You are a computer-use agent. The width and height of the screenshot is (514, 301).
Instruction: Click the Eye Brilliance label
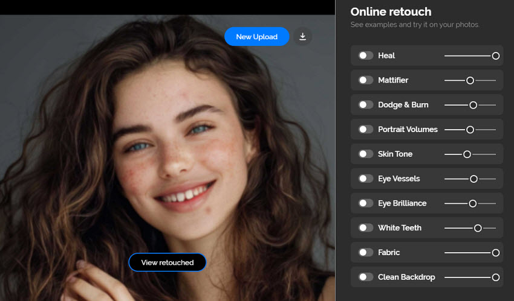pos(402,203)
